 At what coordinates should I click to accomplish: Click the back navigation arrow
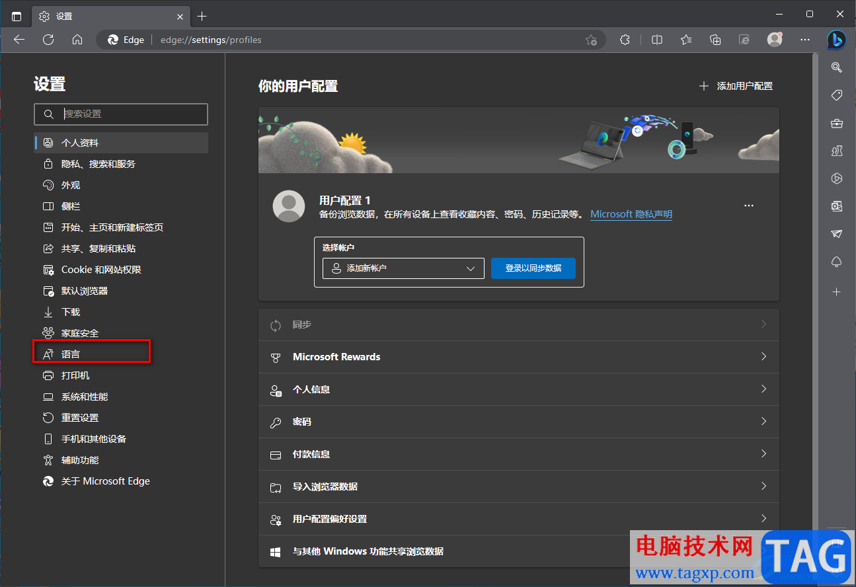click(x=19, y=40)
